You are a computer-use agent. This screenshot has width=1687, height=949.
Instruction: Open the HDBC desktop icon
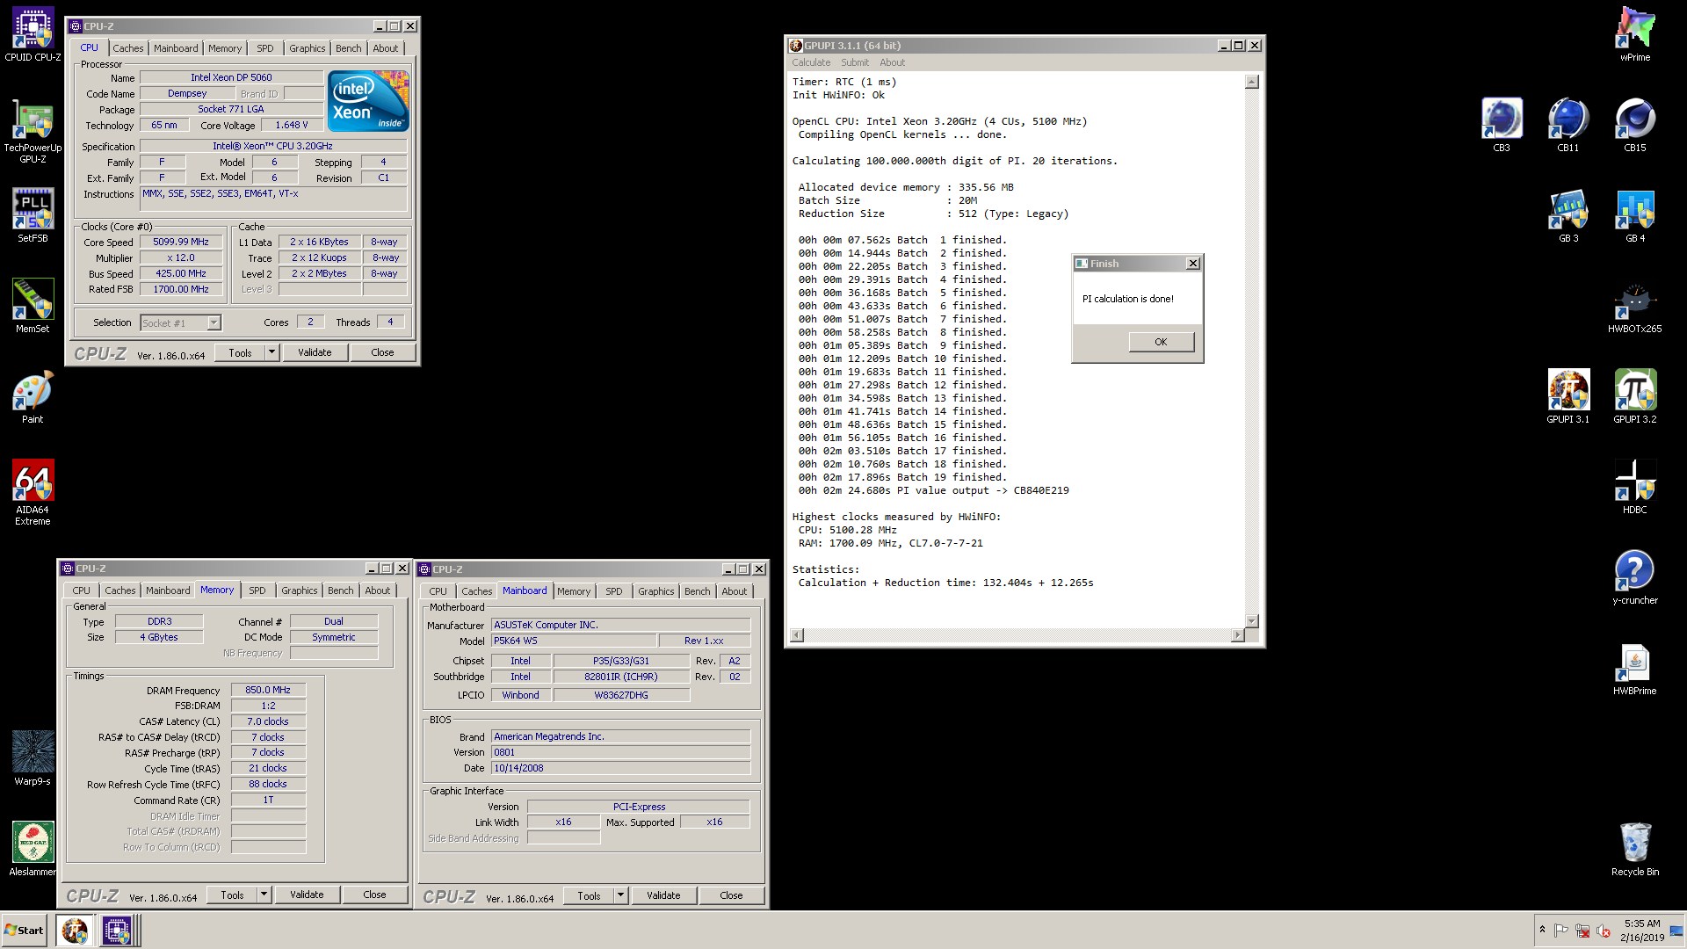coord(1634,487)
